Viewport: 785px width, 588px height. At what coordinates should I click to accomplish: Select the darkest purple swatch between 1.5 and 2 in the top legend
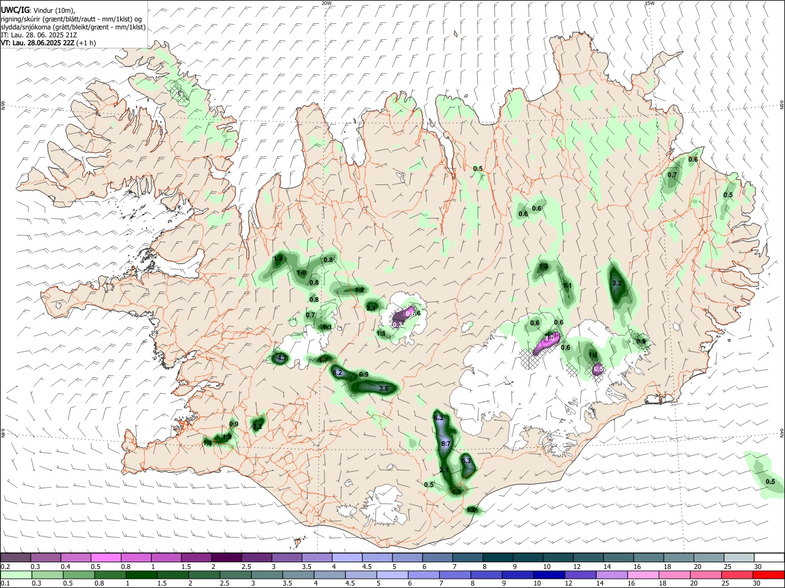point(225,557)
